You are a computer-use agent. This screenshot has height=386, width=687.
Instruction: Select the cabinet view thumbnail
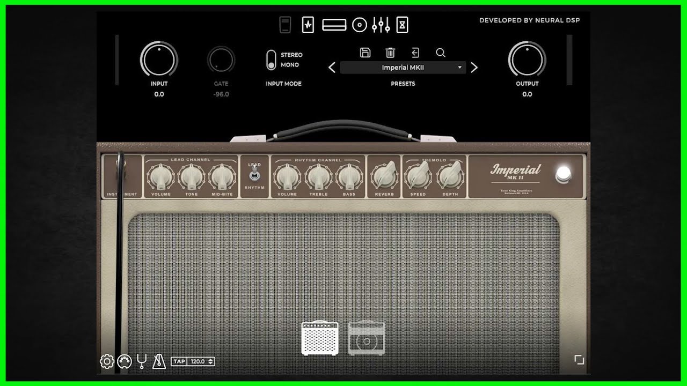(x=367, y=338)
